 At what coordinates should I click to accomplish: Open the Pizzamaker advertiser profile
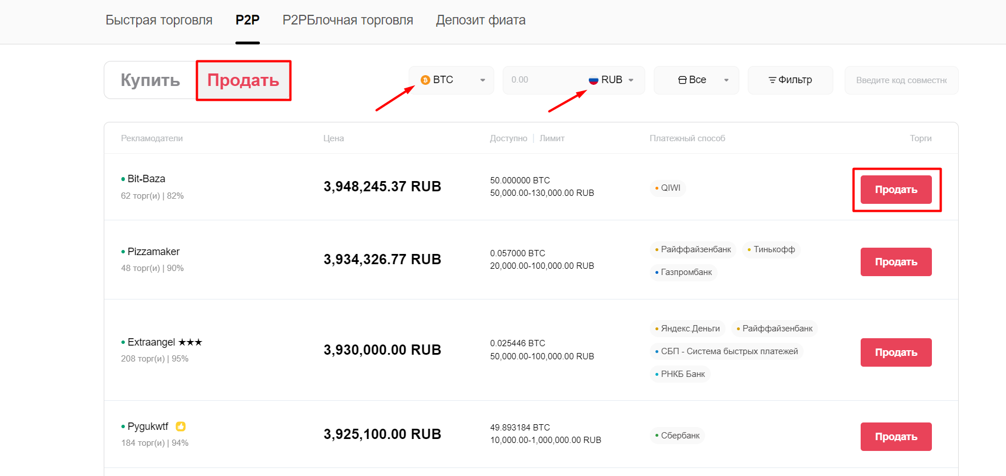[x=153, y=252]
